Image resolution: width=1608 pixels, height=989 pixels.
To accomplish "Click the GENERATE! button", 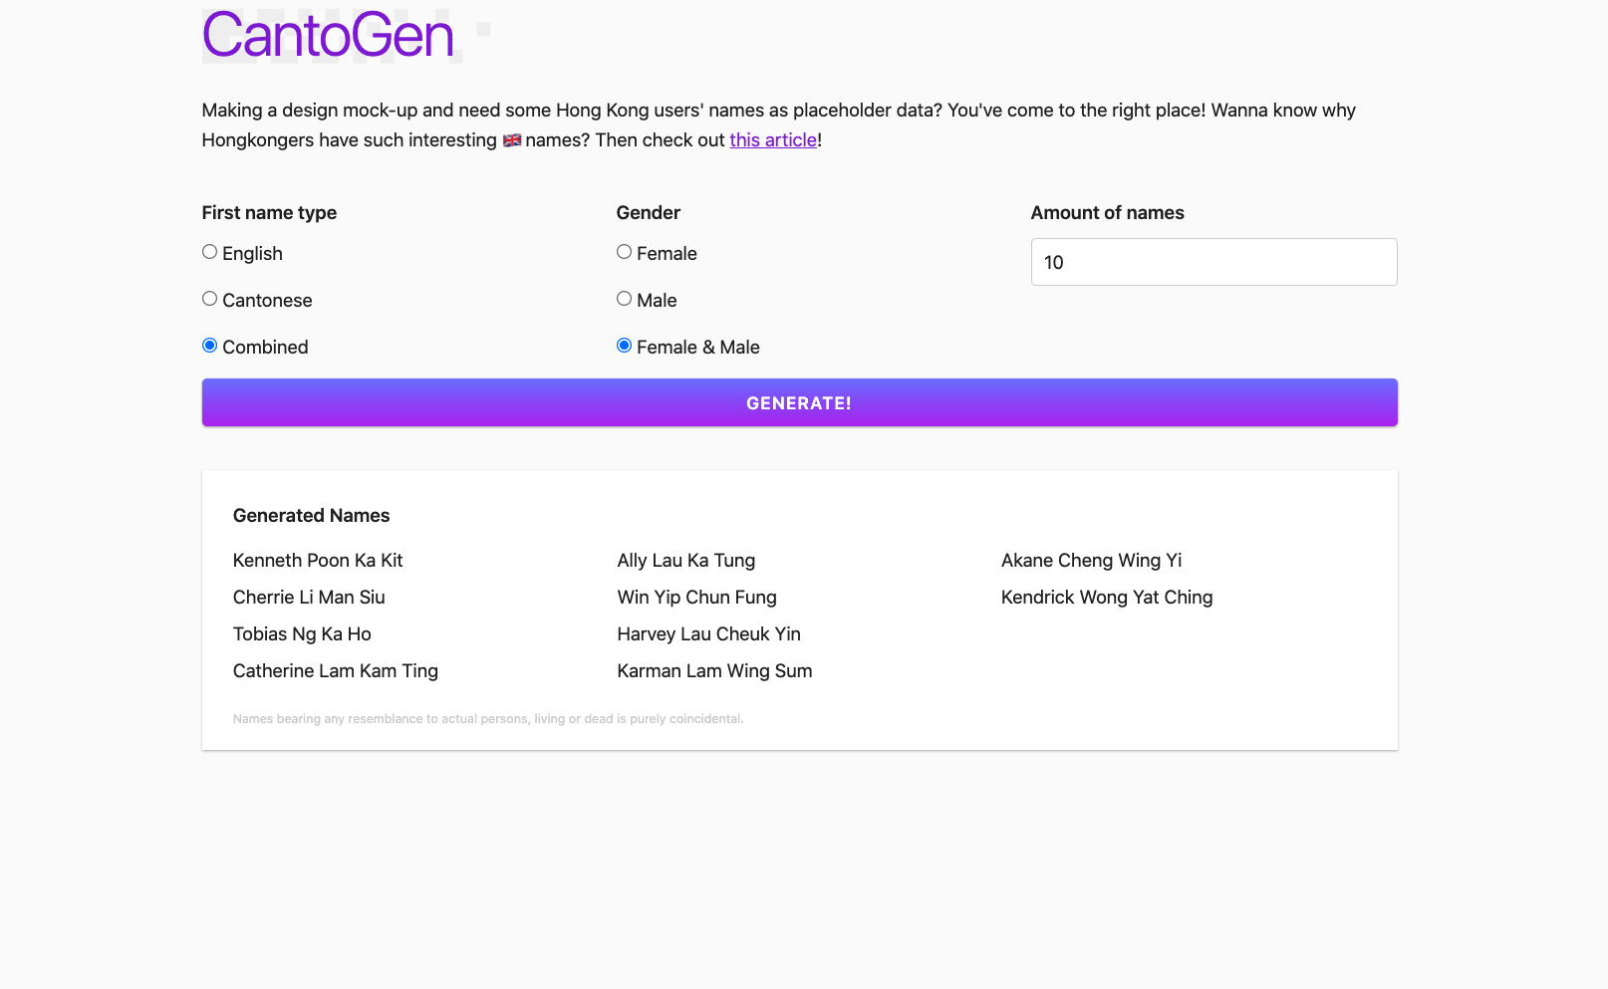I will (x=799, y=402).
